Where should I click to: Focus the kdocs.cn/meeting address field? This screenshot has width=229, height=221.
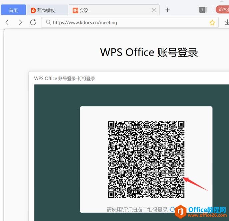(x=130, y=22)
